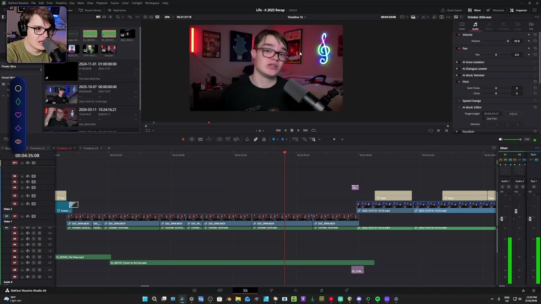541x304 pixels.
Task: Open the Timeline 15 name dropdown
Action: pyautogui.click(x=297, y=17)
